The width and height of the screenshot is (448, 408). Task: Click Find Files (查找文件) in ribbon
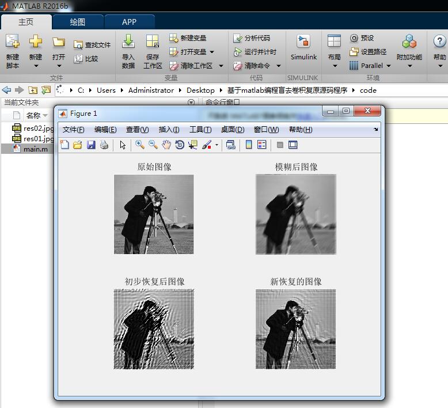click(x=92, y=45)
